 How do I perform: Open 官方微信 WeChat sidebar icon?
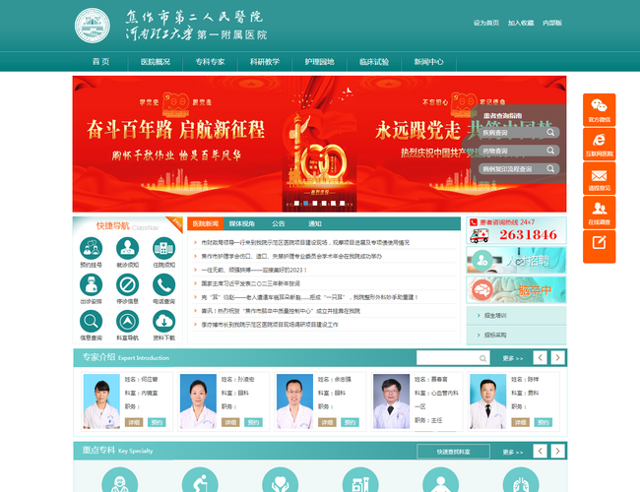(x=599, y=108)
